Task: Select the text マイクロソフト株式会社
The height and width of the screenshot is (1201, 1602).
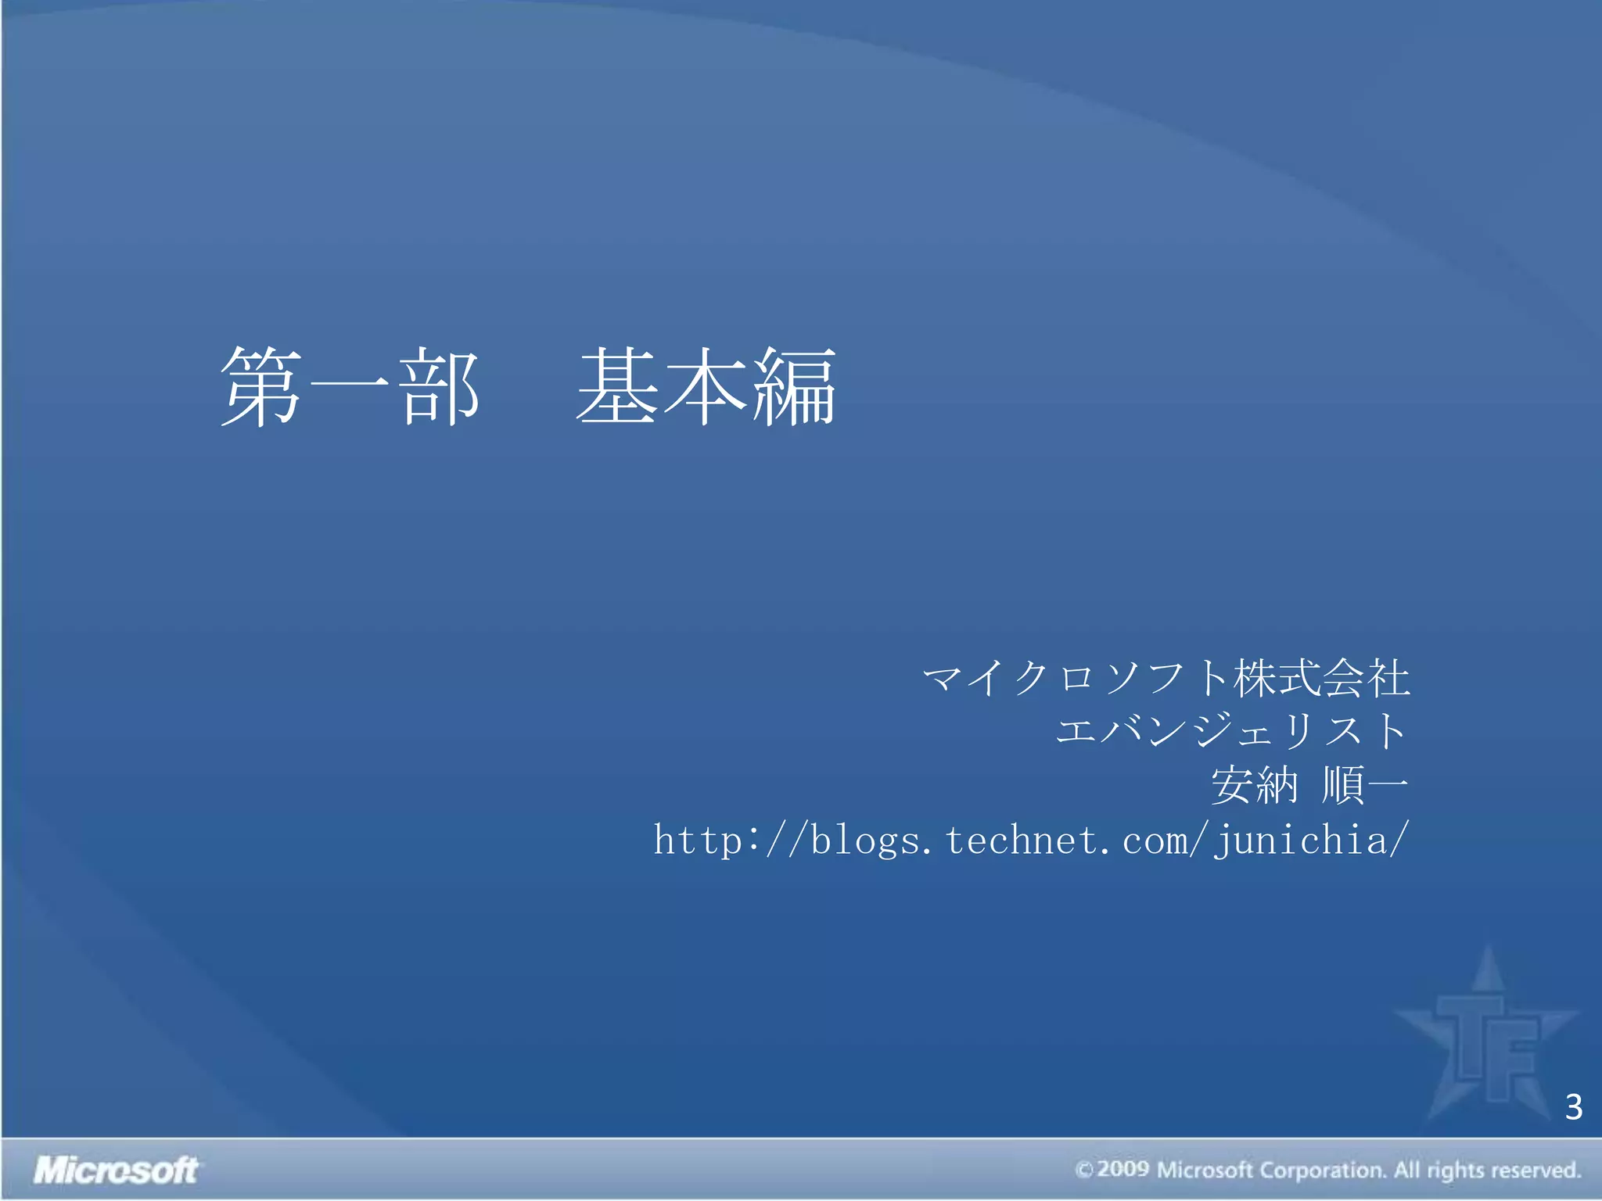Action: (1166, 678)
